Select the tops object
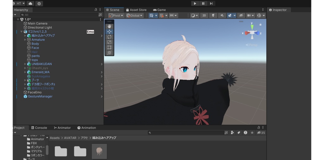The width and height of the screenshot is (324, 160). (x=35, y=60)
